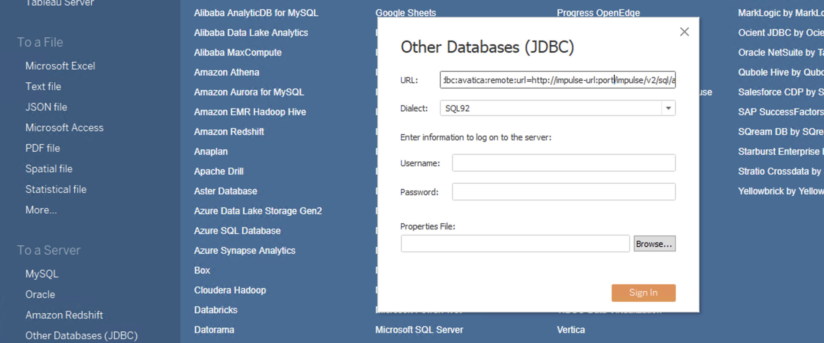
Task: Choose Azure Synapse Analytics
Action: click(x=245, y=251)
